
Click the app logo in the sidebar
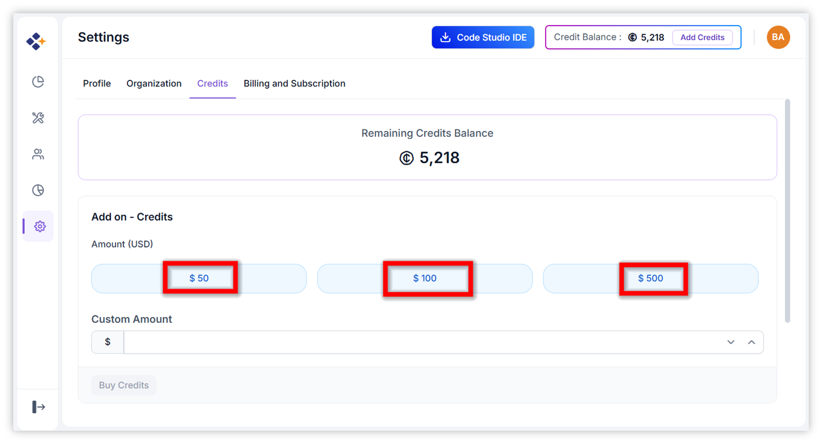tap(36, 41)
